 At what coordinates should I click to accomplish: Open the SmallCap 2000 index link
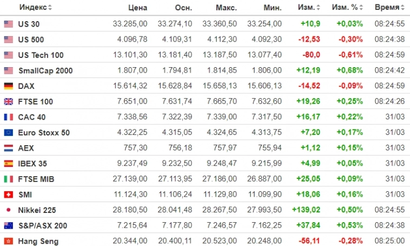[x=45, y=70]
